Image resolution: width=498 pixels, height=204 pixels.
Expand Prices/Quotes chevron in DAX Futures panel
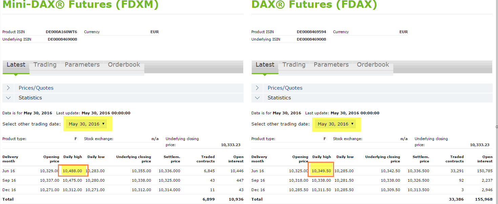[x=257, y=88]
